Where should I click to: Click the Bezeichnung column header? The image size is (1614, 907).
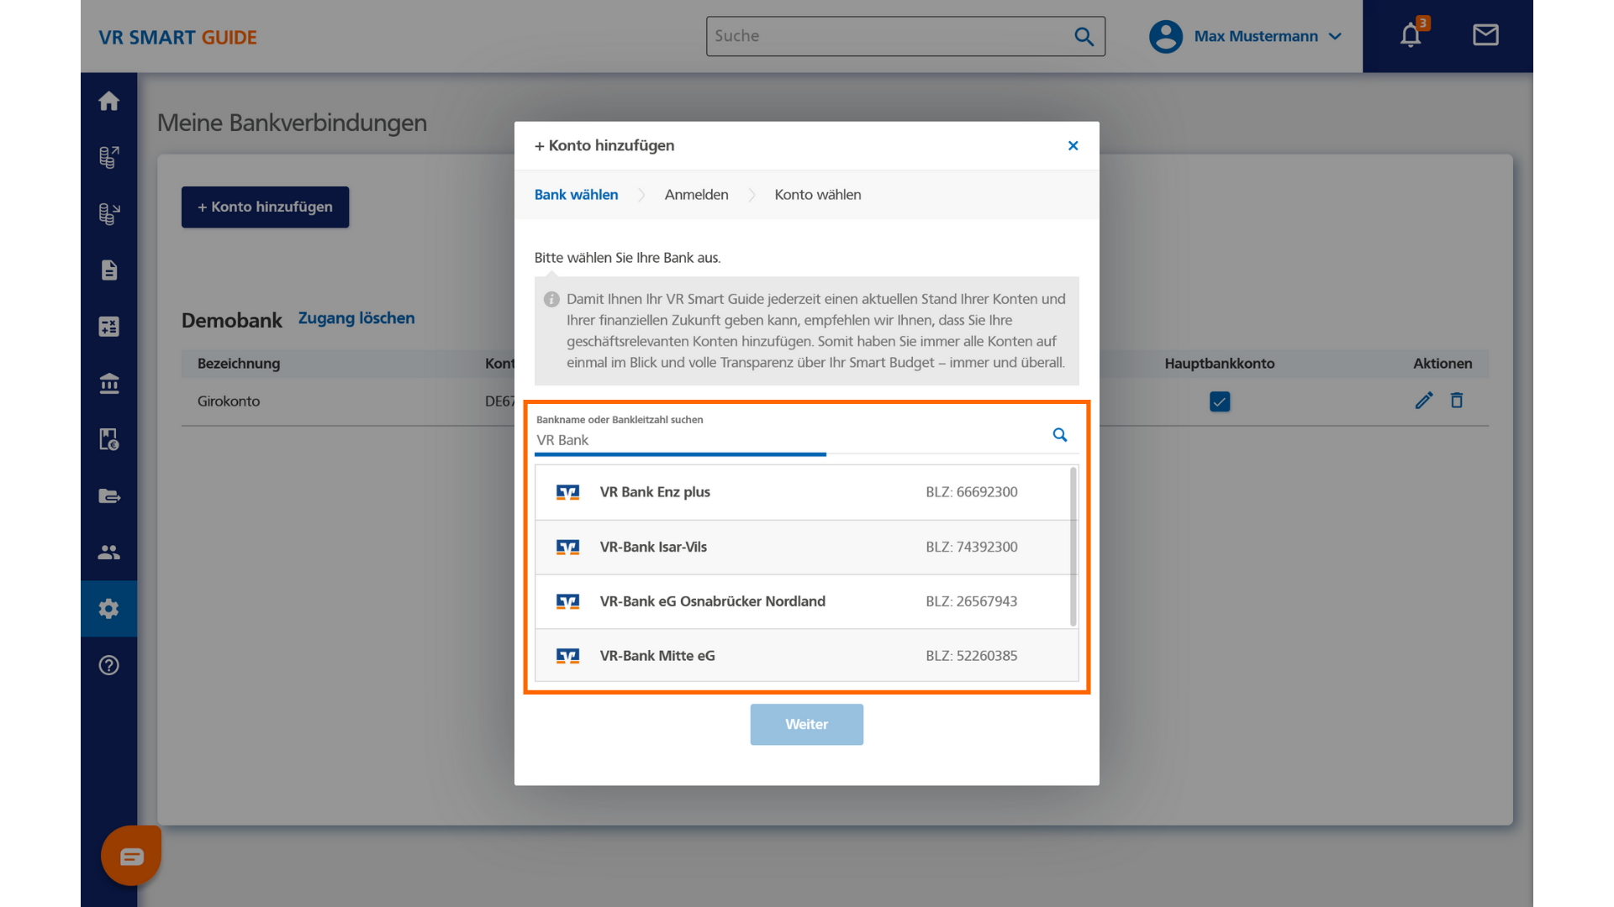point(239,364)
